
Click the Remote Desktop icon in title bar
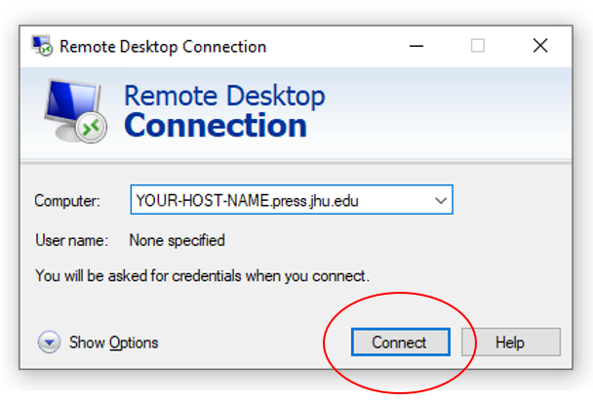(x=42, y=46)
